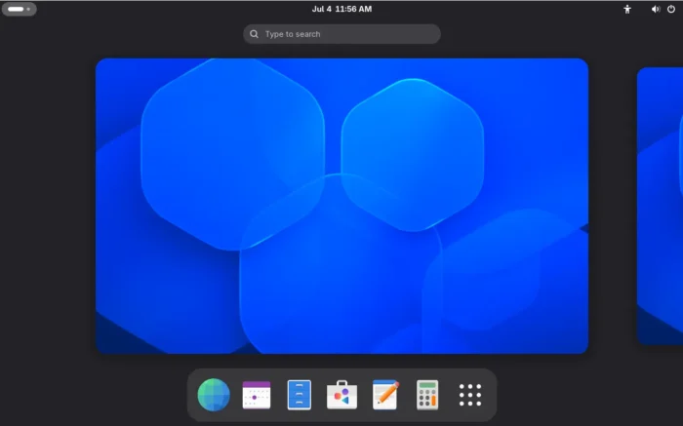Open the Calculator app in the dock
The width and height of the screenshot is (683, 426).
pos(427,395)
